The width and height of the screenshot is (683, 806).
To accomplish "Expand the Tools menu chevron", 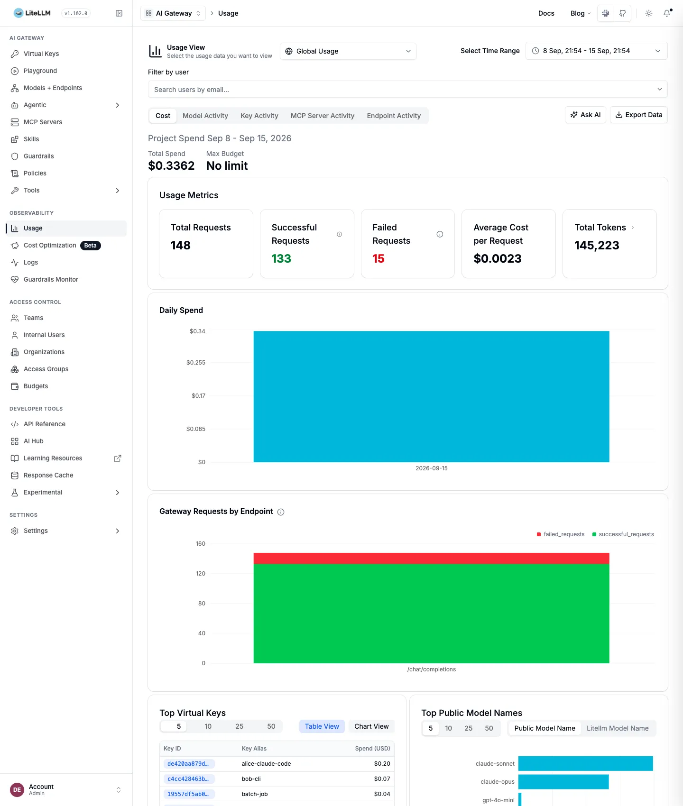I will (x=118, y=190).
